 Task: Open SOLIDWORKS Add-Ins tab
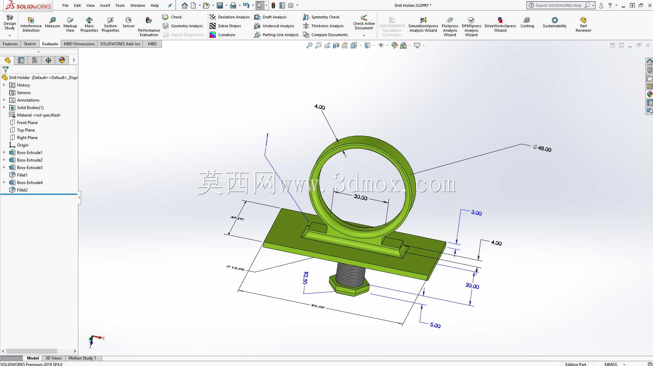coord(120,44)
